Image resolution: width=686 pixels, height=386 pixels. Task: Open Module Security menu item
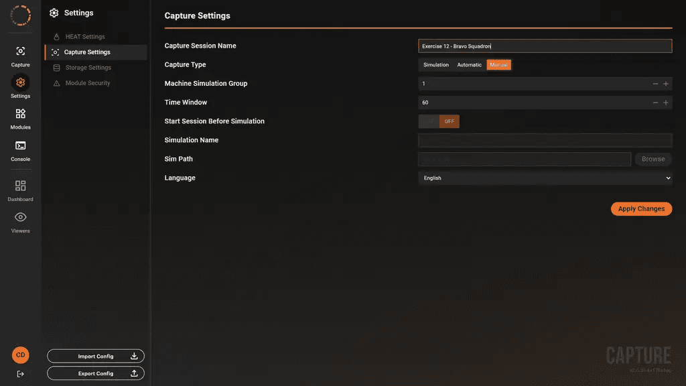click(96, 82)
